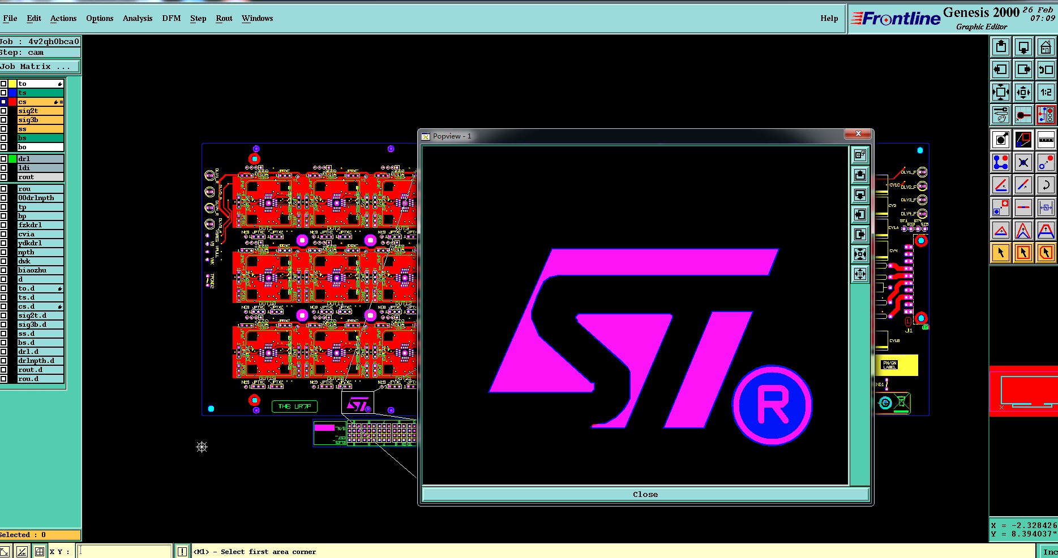The height and width of the screenshot is (558, 1058).
Task: Open the File menu
Action: (x=10, y=18)
